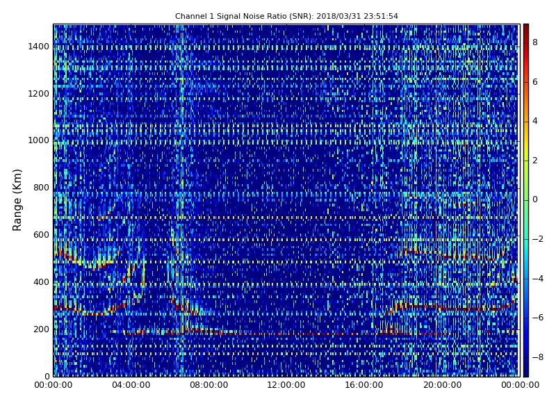Click the 12:00:00 time axis label
The height and width of the screenshot is (417, 556).
tap(286, 385)
